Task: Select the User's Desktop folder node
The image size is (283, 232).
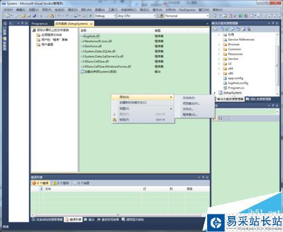Action: [x=45, y=45]
